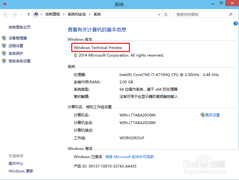Click the Windows Technical Preview text

pyautogui.click(x=98, y=47)
